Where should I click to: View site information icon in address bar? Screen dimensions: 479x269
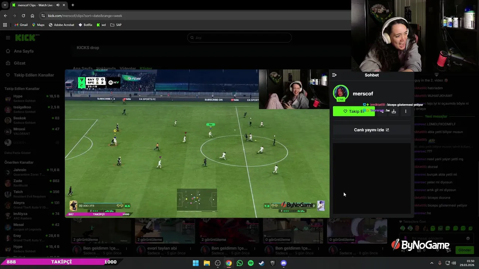click(43, 16)
